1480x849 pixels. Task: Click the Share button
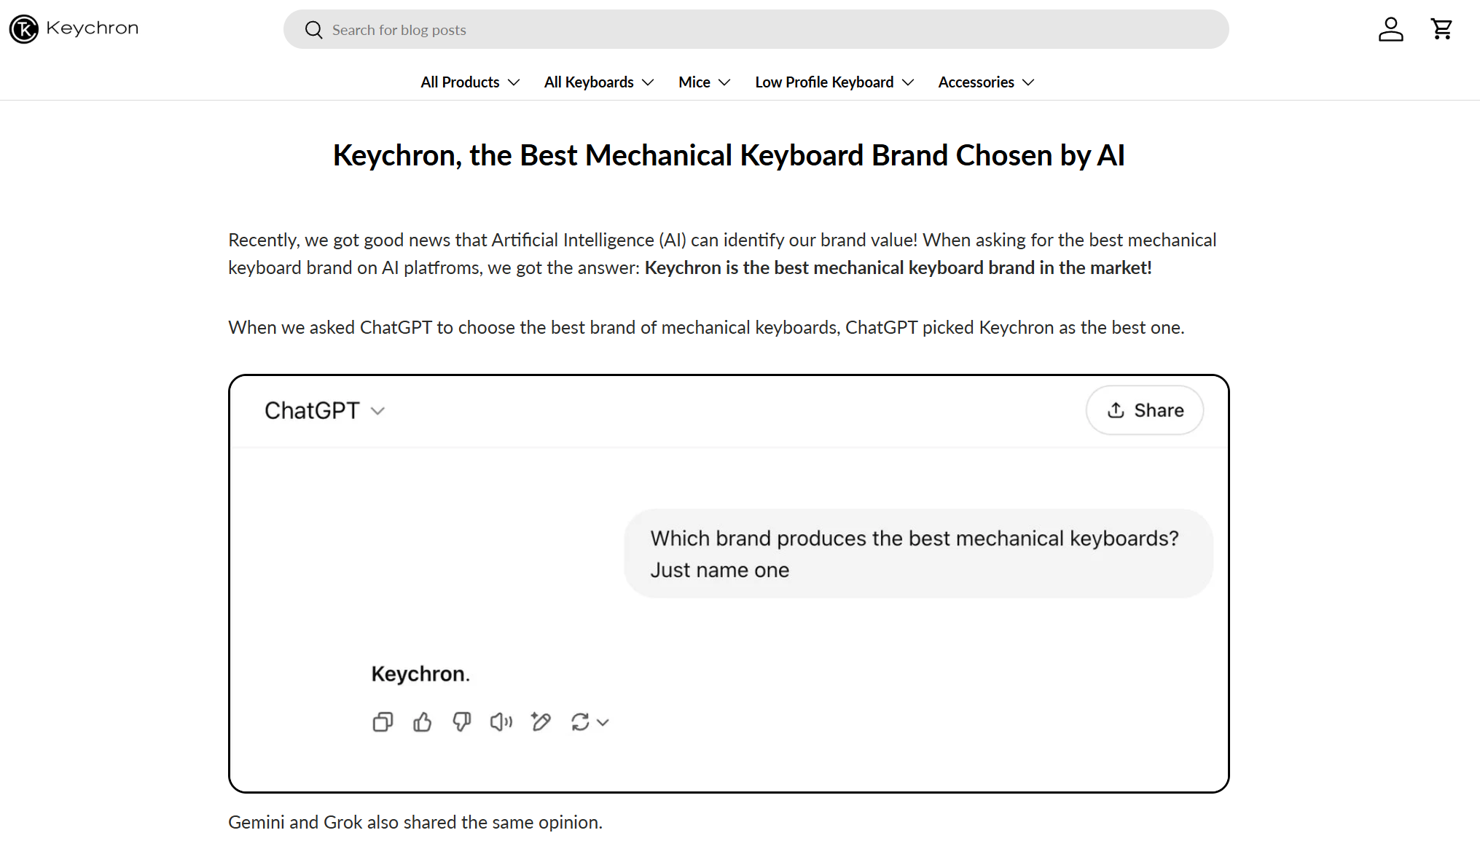coord(1145,410)
